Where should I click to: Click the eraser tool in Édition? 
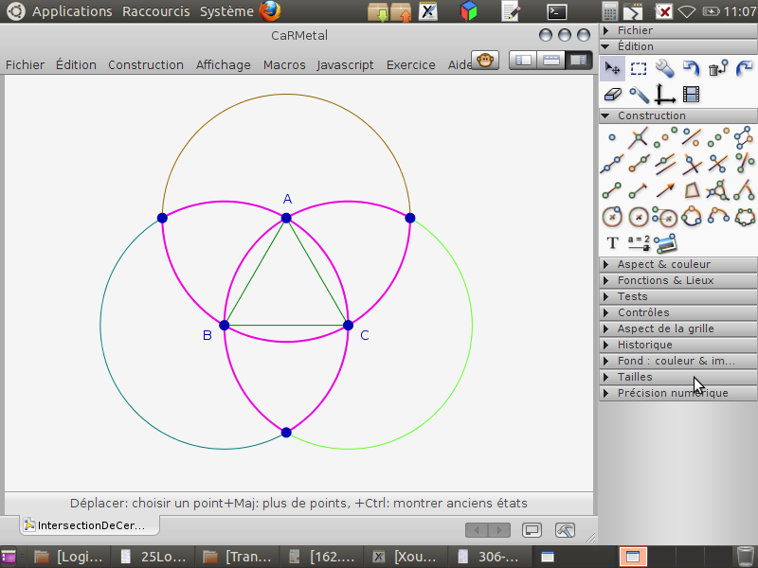tap(612, 94)
